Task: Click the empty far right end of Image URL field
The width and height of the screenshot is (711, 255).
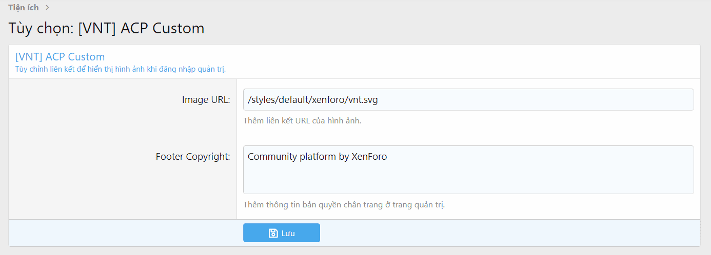Action: 667,100
